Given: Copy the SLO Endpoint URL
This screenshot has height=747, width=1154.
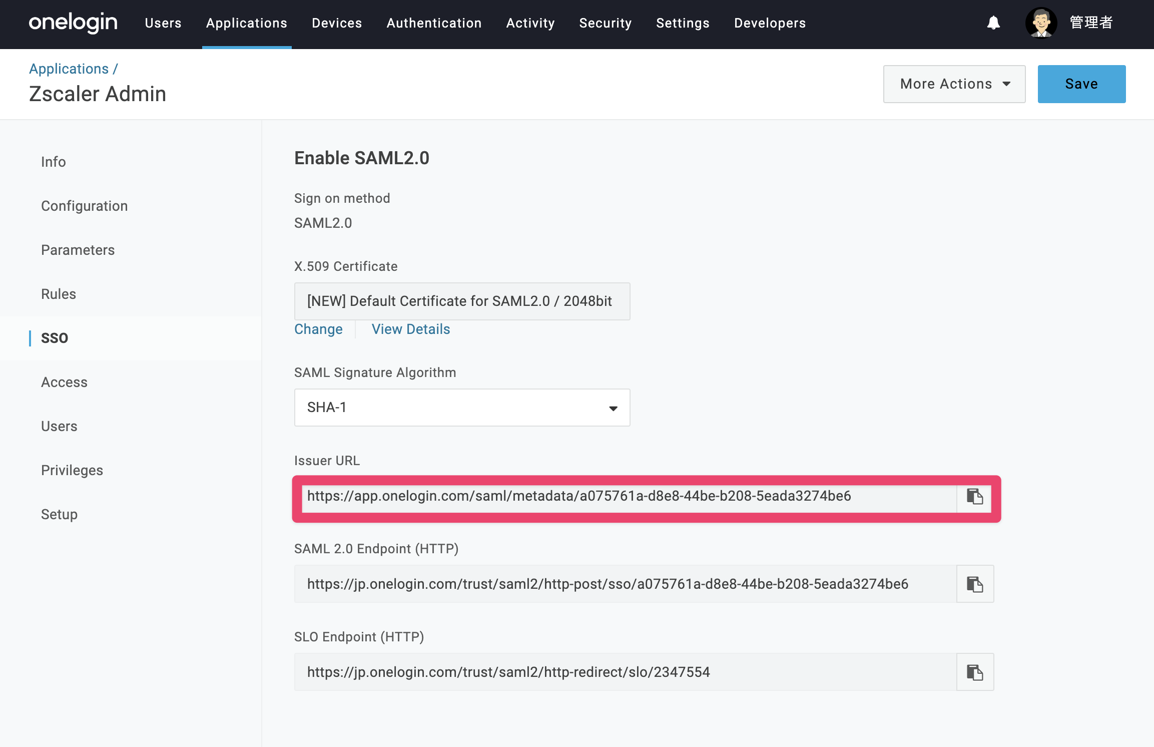Looking at the screenshot, I should point(975,672).
